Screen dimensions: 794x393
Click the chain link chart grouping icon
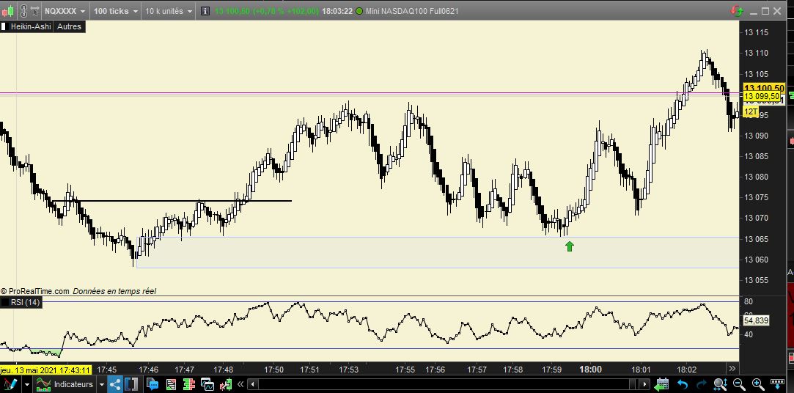pyautogui.click(x=23, y=11)
